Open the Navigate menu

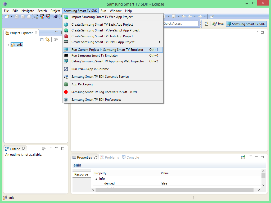click(x=28, y=11)
